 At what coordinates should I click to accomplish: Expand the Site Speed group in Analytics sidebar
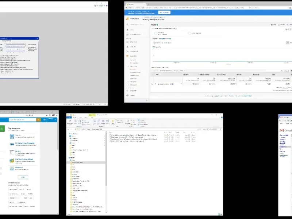tap(128, 82)
